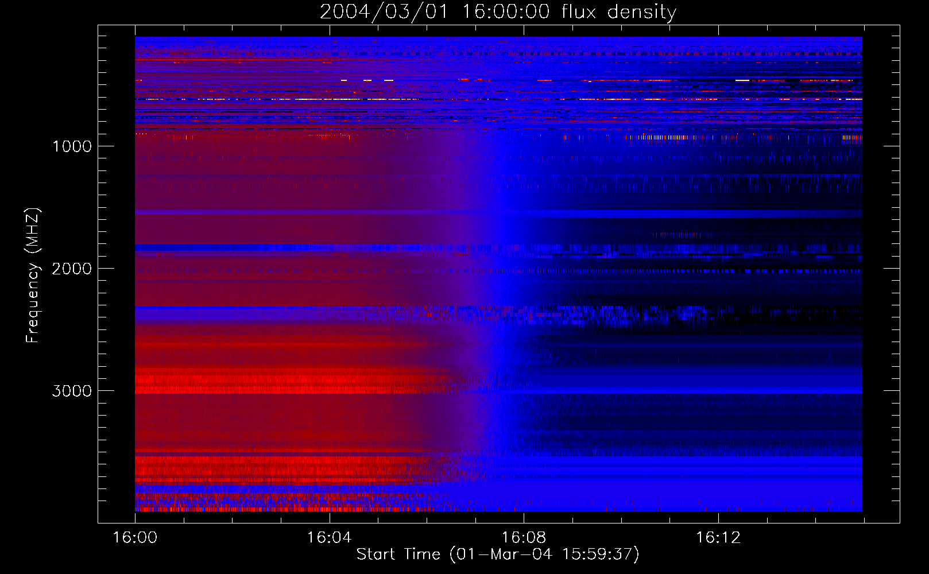
Task: Click the 2000 frequency tick label
Action: 72,269
